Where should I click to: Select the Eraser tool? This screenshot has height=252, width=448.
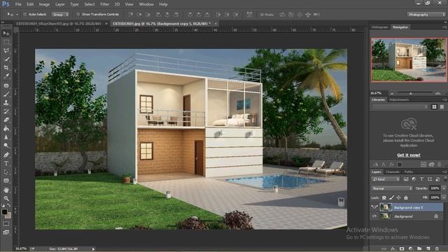point(6,120)
